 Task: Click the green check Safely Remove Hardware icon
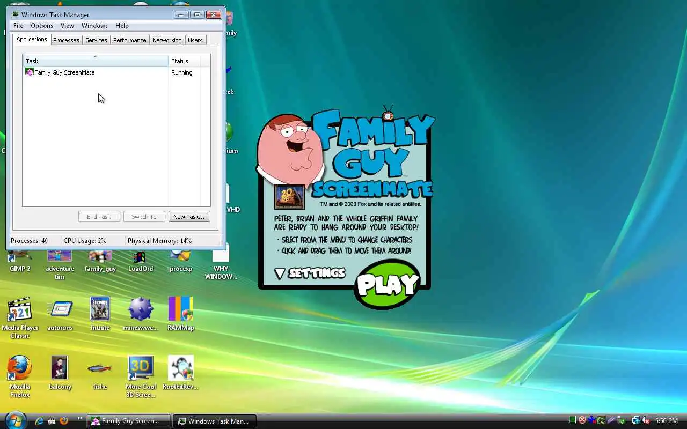[x=621, y=421]
